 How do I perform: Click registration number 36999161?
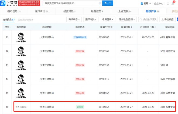click(x=104, y=51)
